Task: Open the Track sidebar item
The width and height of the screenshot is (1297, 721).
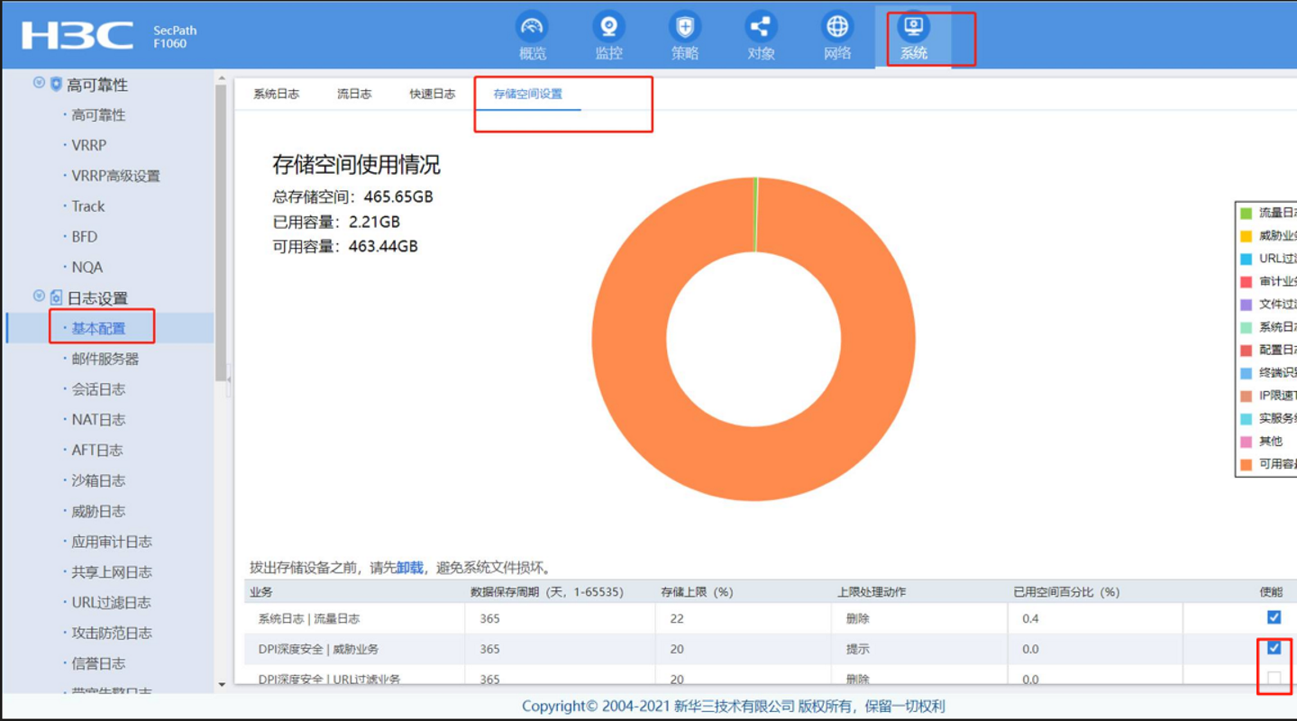Action: pos(88,206)
